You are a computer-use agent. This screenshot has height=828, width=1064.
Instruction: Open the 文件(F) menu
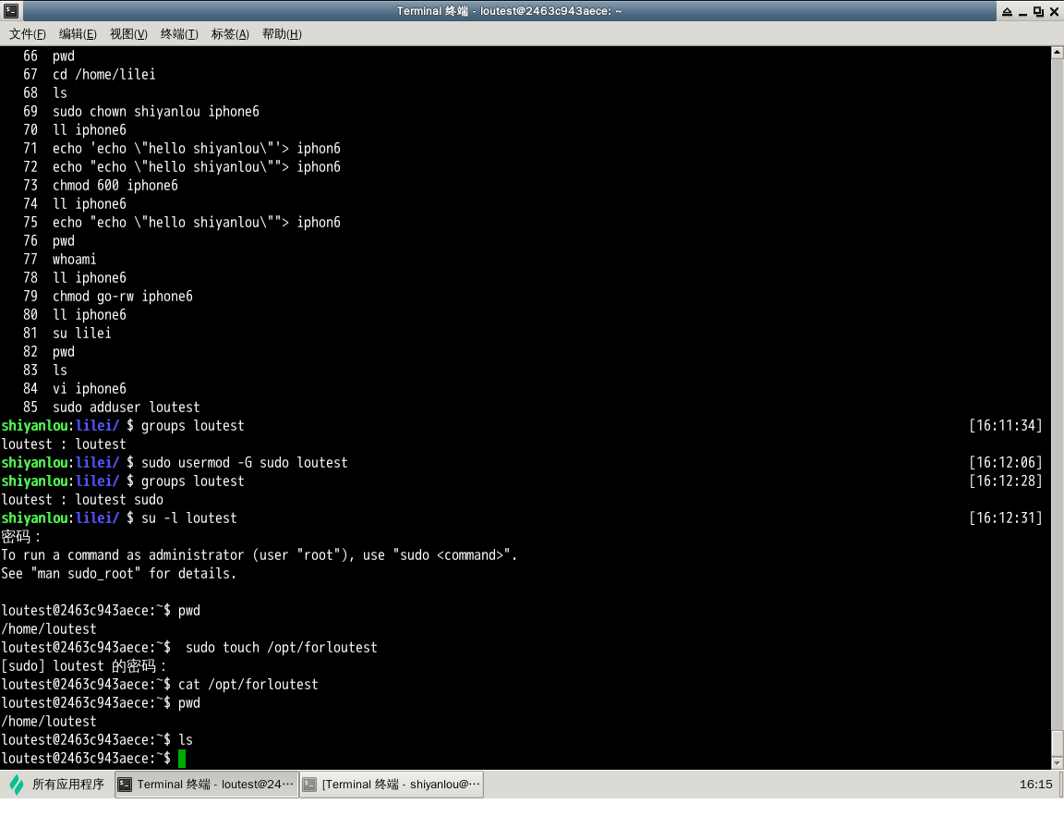pyautogui.click(x=28, y=34)
